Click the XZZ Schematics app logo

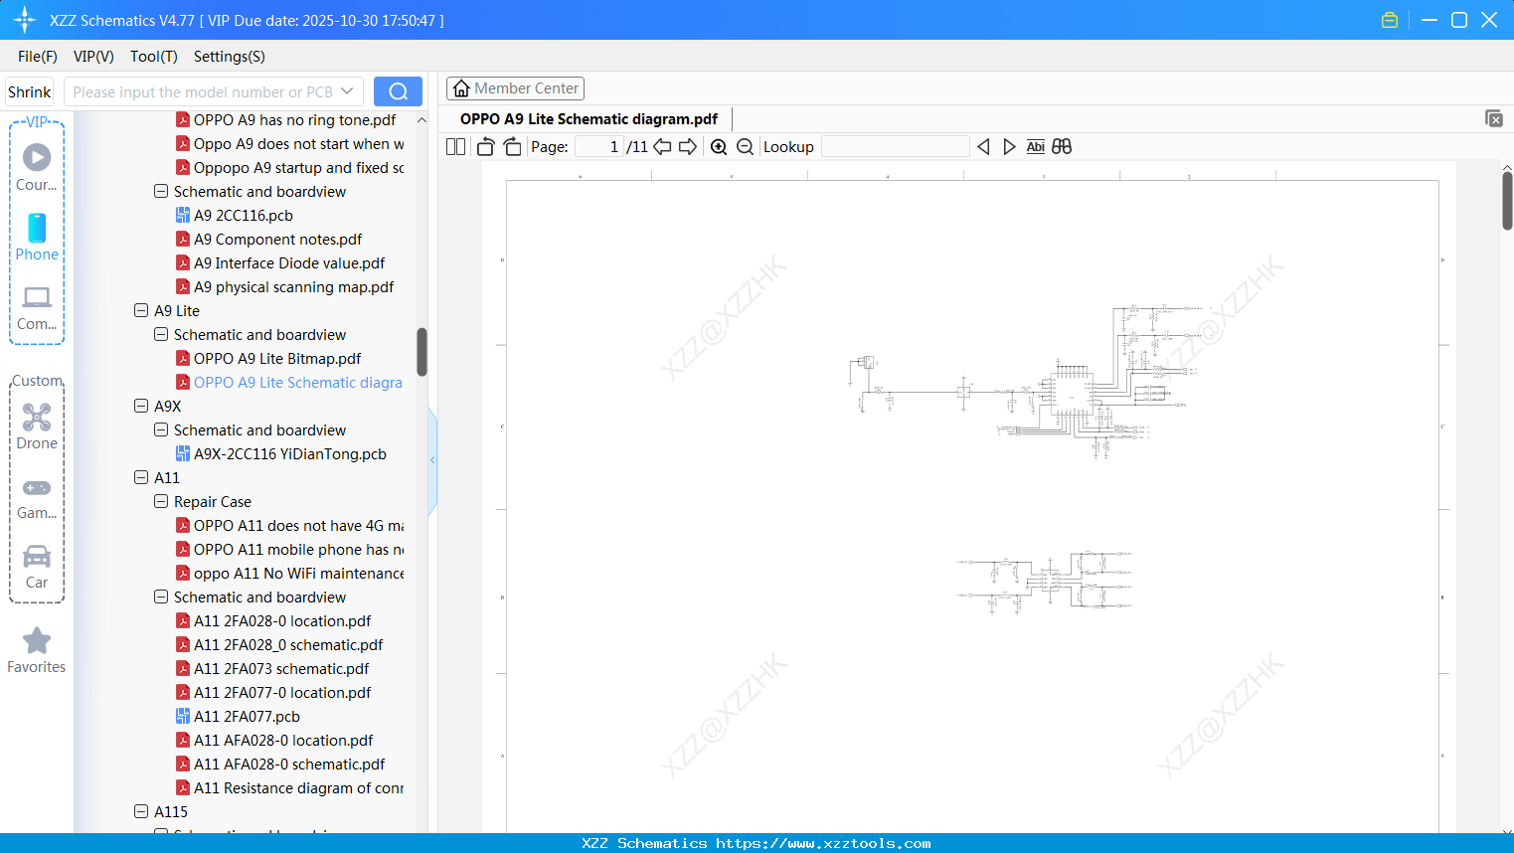click(x=25, y=20)
